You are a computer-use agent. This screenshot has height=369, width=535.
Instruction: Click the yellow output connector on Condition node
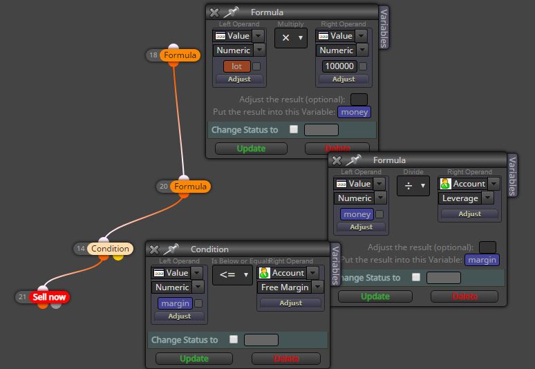coord(118,258)
